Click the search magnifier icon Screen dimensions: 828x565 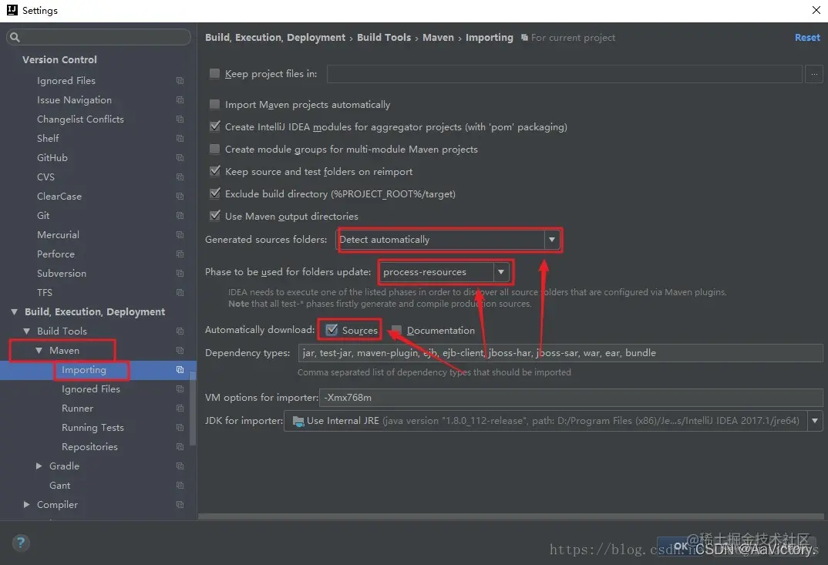click(15, 37)
